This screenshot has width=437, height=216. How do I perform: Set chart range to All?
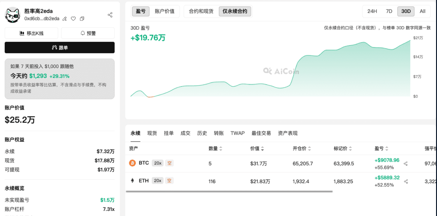[423, 11]
